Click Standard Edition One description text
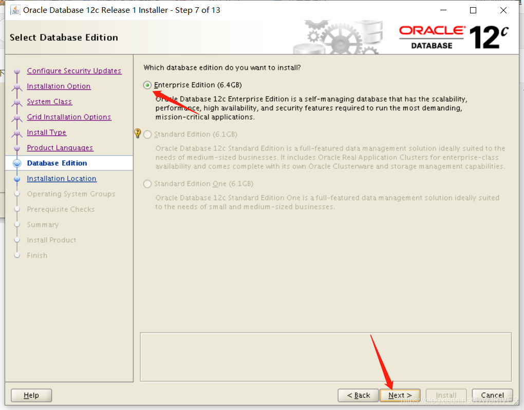 tap(327, 202)
